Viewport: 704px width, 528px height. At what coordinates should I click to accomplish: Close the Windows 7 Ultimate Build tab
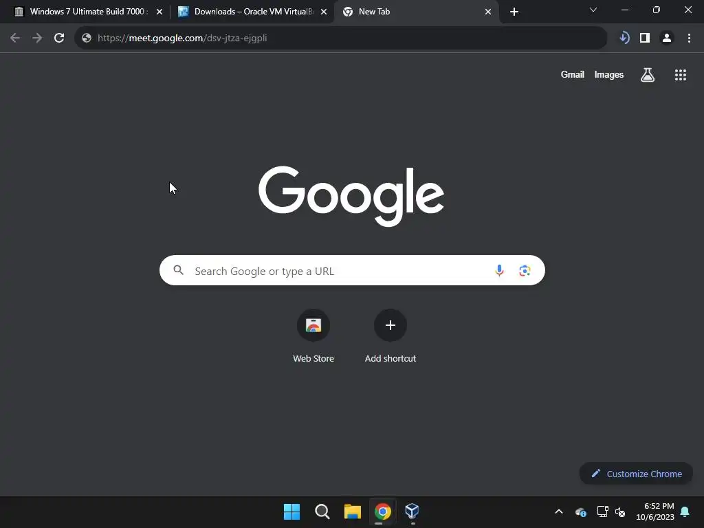click(x=159, y=12)
